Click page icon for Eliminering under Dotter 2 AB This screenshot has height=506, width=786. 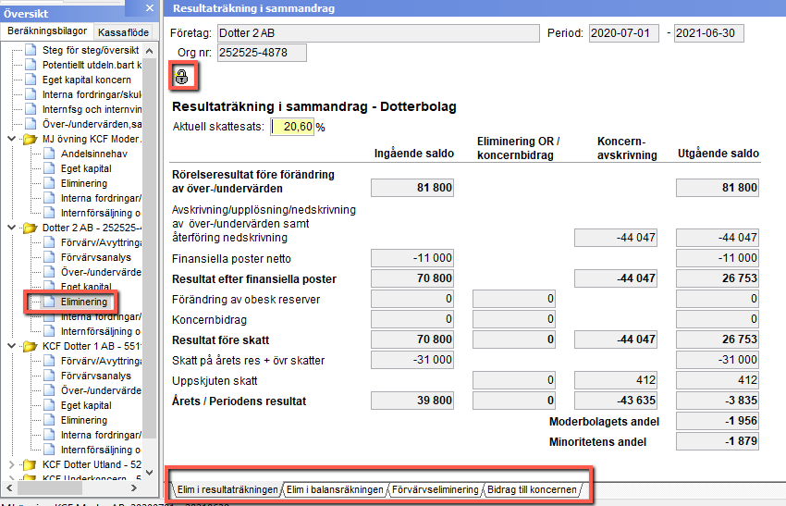pyautogui.click(x=49, y=302)
